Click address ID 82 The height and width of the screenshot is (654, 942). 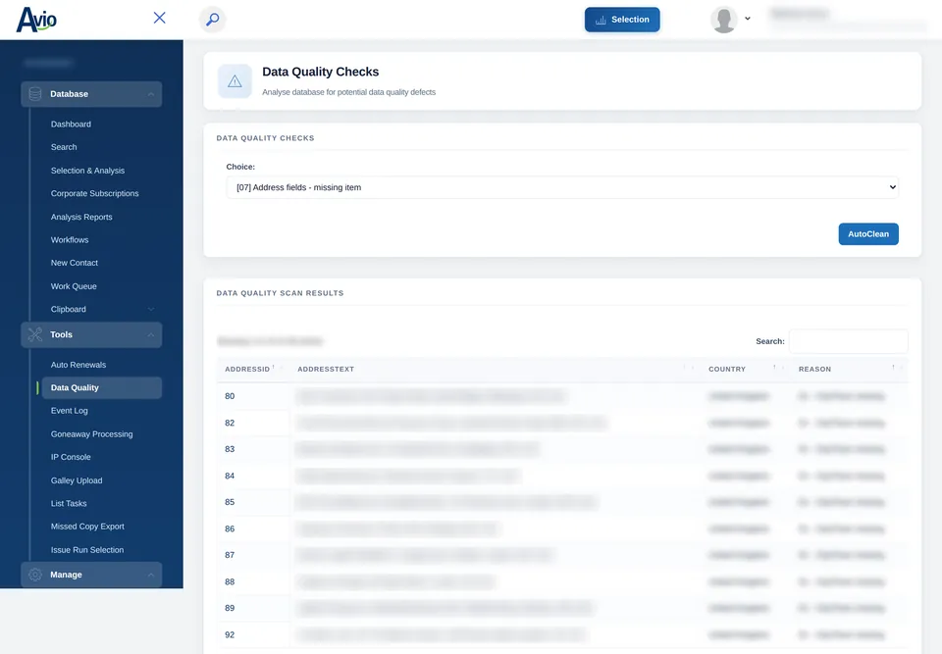point(230,423)
